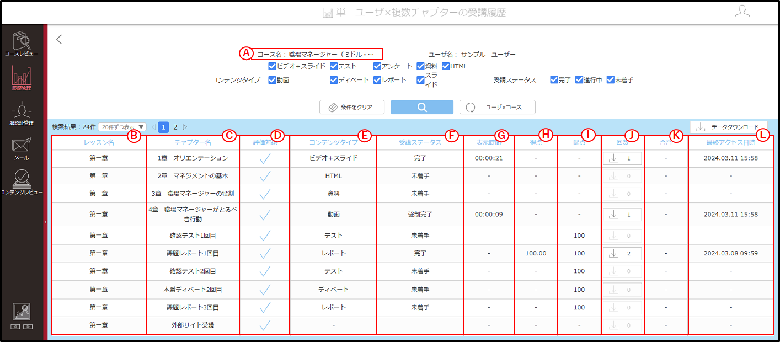Click the 条件をクリア button
The image size is (780, 342).
(x=352, y=107)
